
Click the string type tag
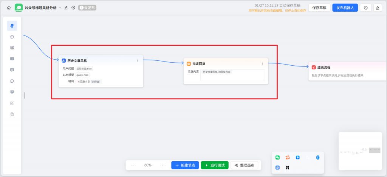coord(96,82)
